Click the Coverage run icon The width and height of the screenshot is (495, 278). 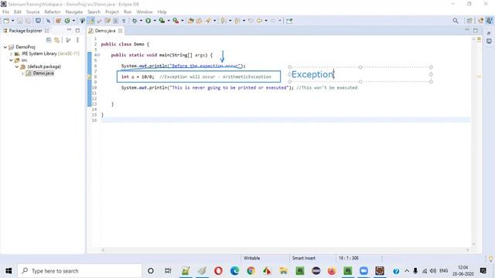pos(162,21)
